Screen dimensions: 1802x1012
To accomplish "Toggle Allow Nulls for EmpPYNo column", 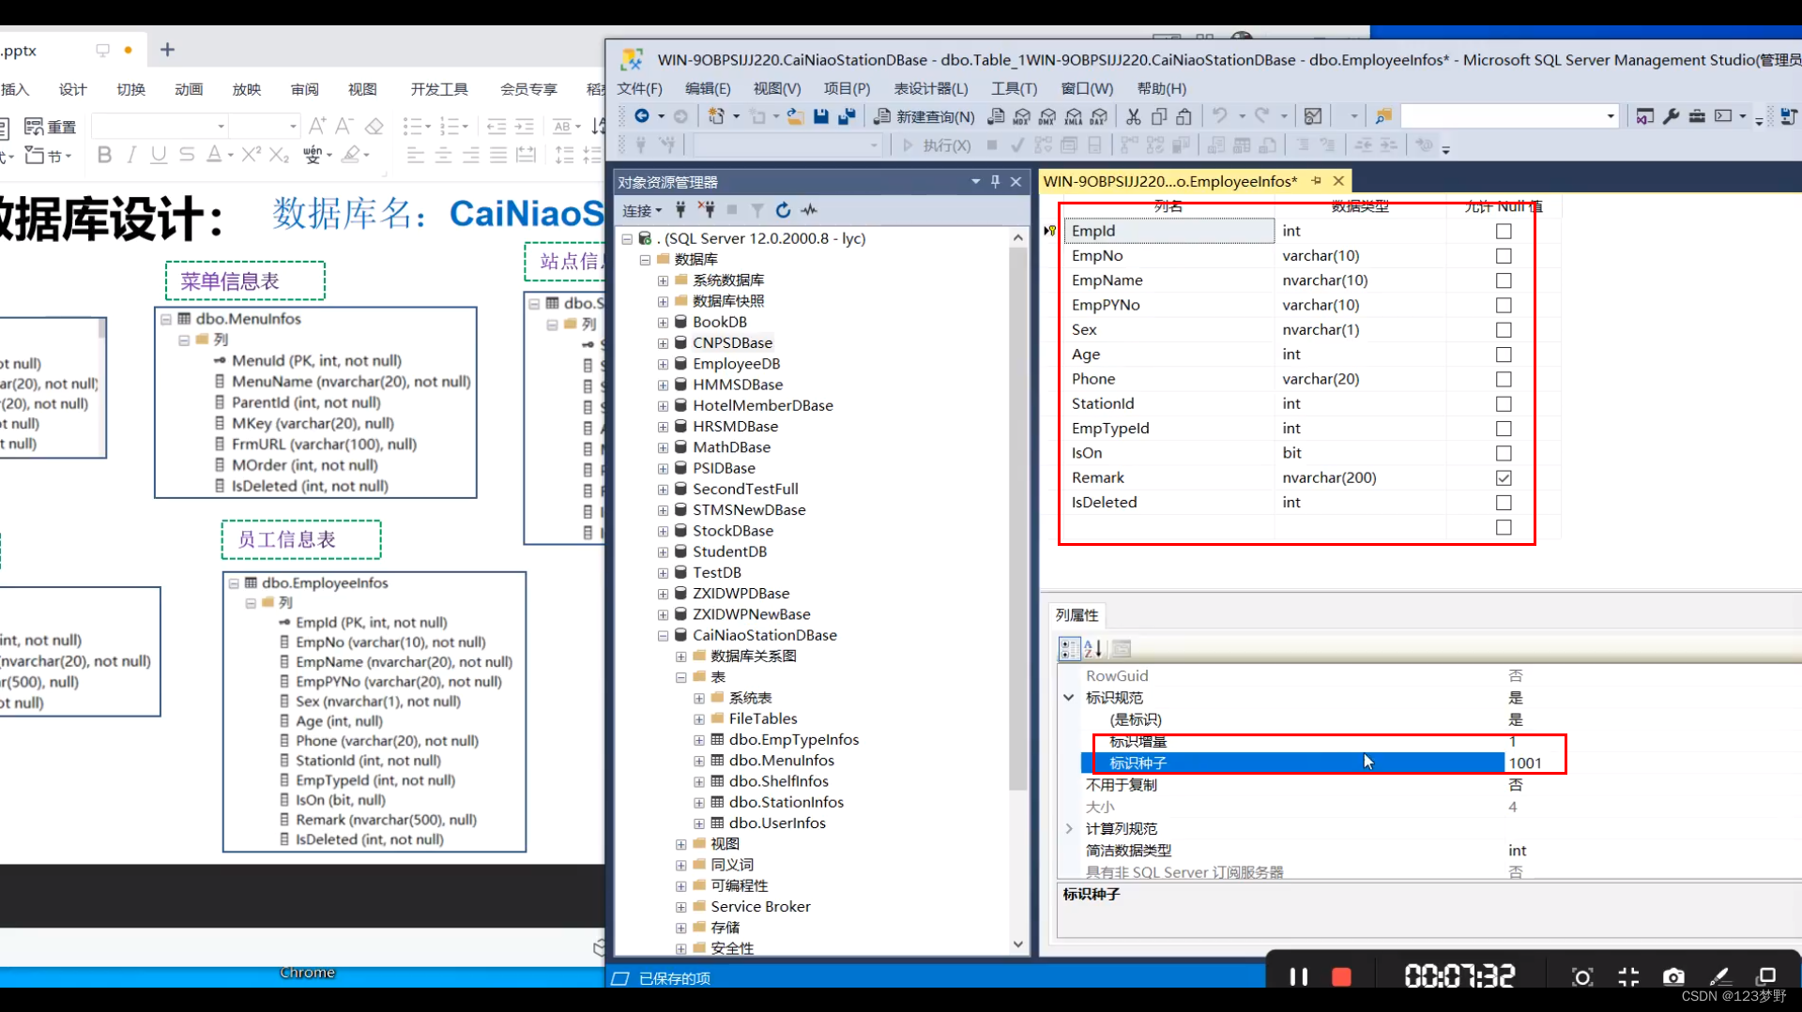I will tap(1504, 305).
